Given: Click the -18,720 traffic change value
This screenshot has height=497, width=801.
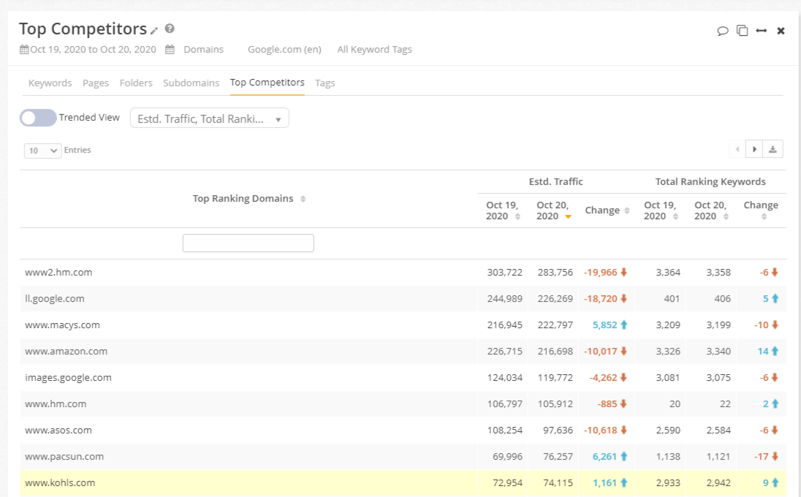Looking at the screenshot, I should point(600,299).
